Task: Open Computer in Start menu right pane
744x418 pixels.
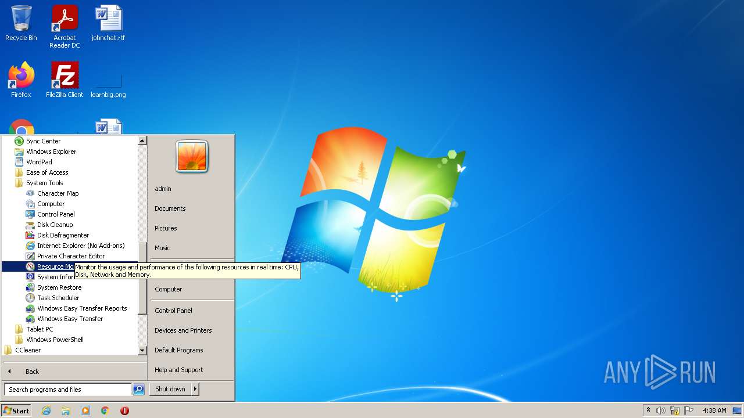Action: pyautogui.click(x=169, y=289)
